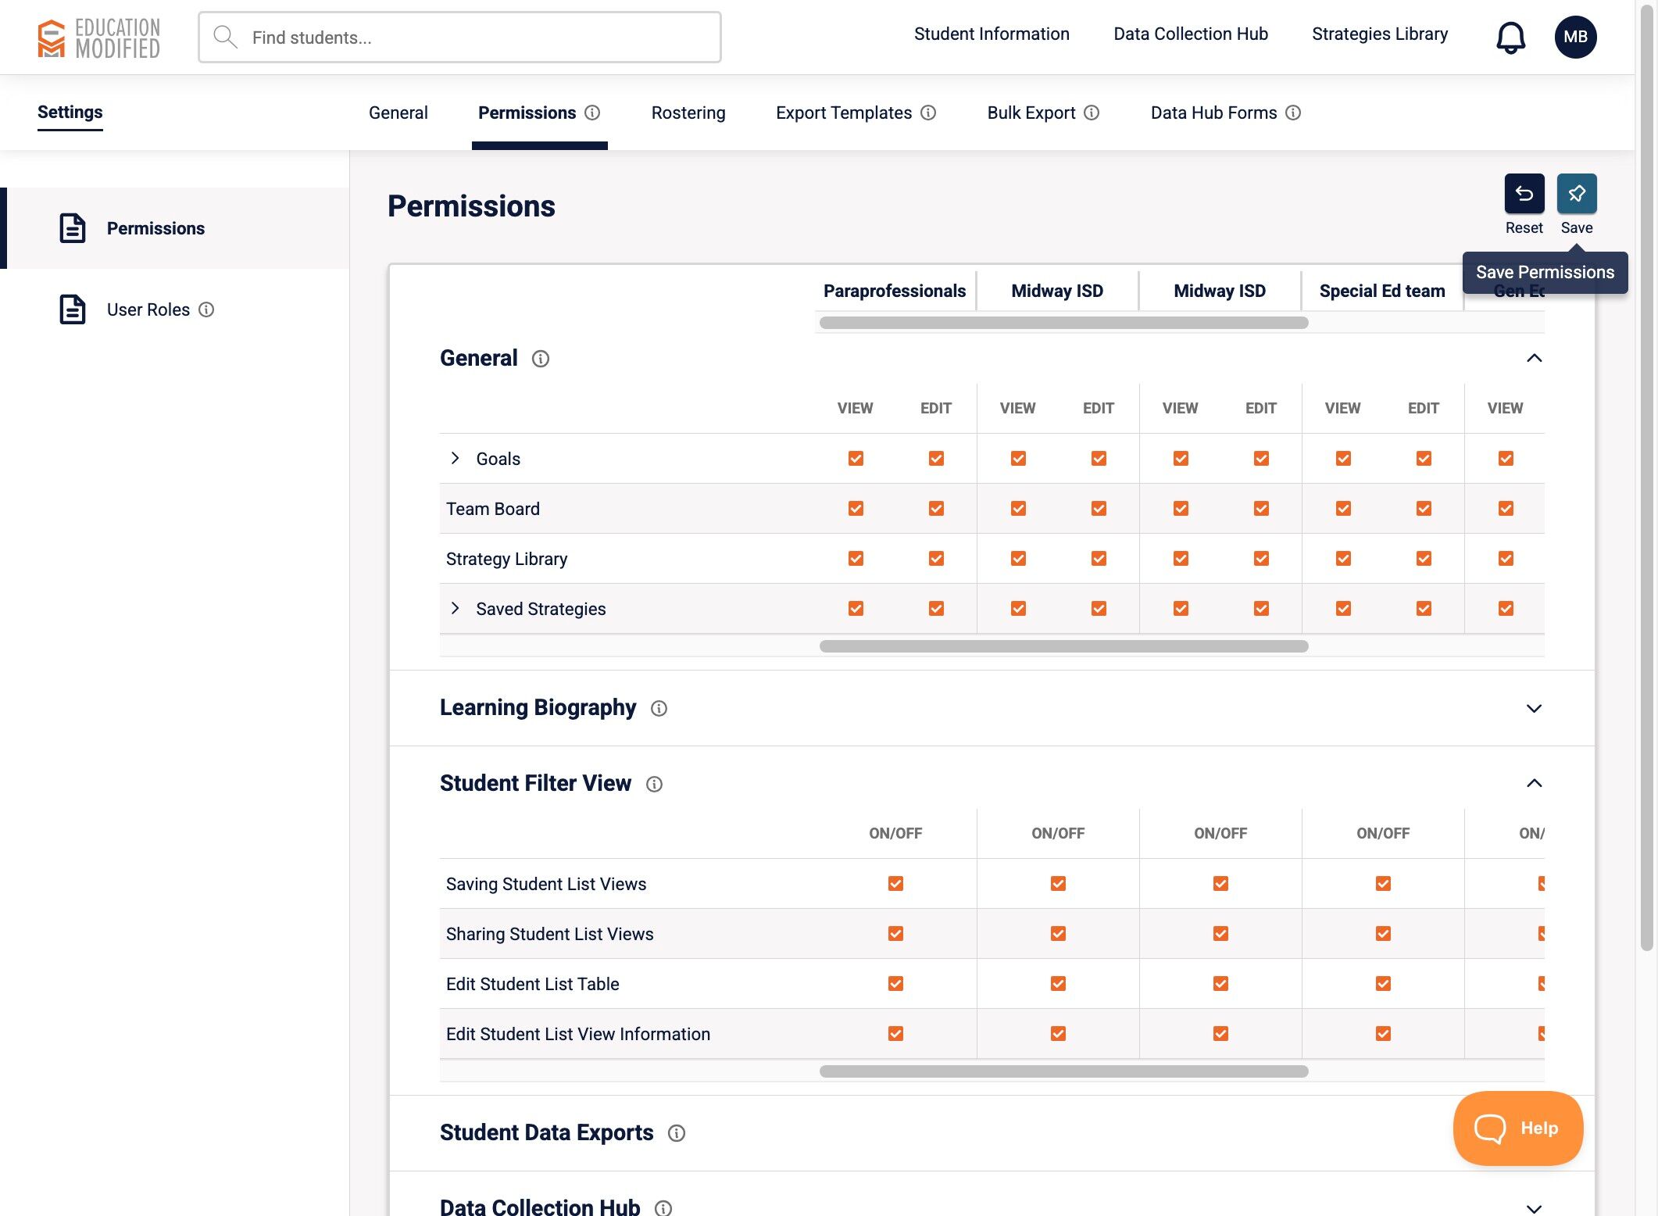
Task: Collapse the Student Filter View section
Action: coord(1534,783)
